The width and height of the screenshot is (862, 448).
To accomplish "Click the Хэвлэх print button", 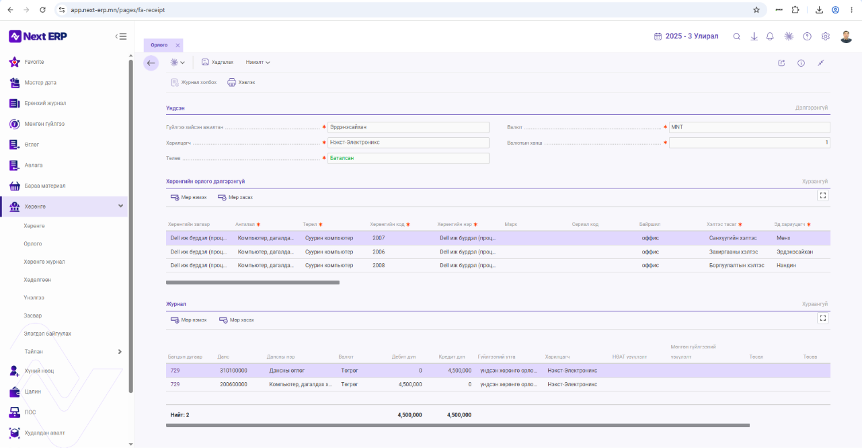I will tap(241, 82).
